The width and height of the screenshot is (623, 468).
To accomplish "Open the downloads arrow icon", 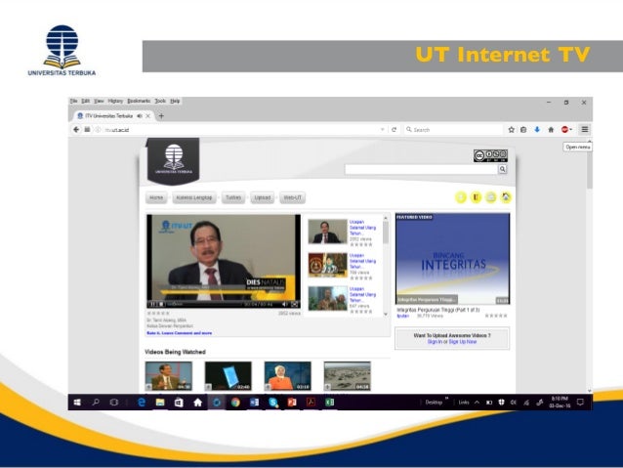I will 537,130.
